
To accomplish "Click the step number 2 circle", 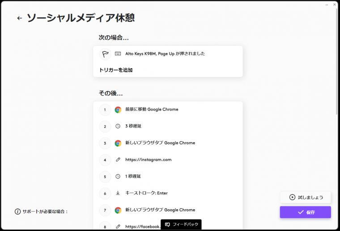I will tap(105, 126).
